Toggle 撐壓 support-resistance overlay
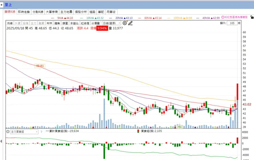Viewport: 254px width, 160px height. (x=65, y=23)
